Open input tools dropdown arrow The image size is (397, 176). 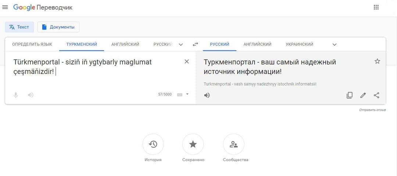[187, 94]
